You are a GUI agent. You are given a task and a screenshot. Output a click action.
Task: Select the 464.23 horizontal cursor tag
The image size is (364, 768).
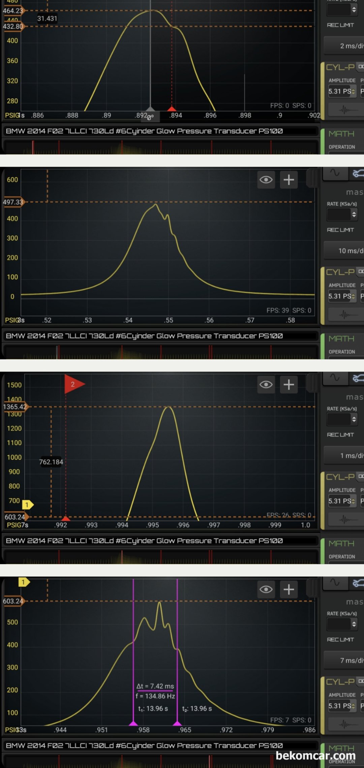(13, 11)
